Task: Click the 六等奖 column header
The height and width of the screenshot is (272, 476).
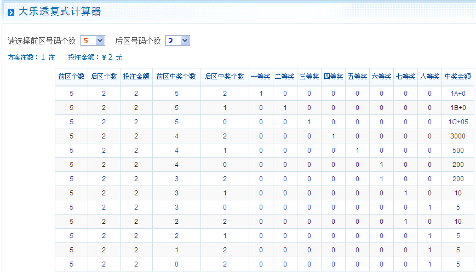Action: coord(381,77)
